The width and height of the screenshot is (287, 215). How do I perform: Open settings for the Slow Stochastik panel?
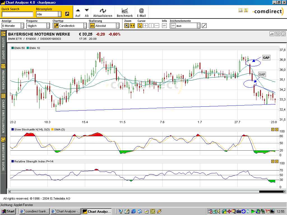pos(273,130)
